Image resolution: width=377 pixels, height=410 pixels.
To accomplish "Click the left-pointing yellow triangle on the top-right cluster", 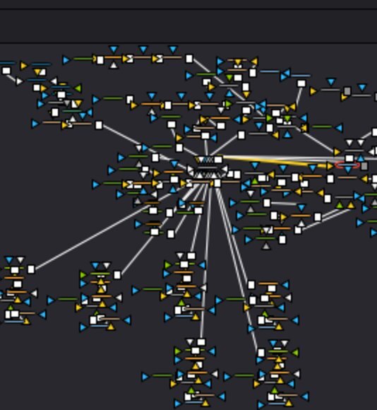I will click(254, 61).
